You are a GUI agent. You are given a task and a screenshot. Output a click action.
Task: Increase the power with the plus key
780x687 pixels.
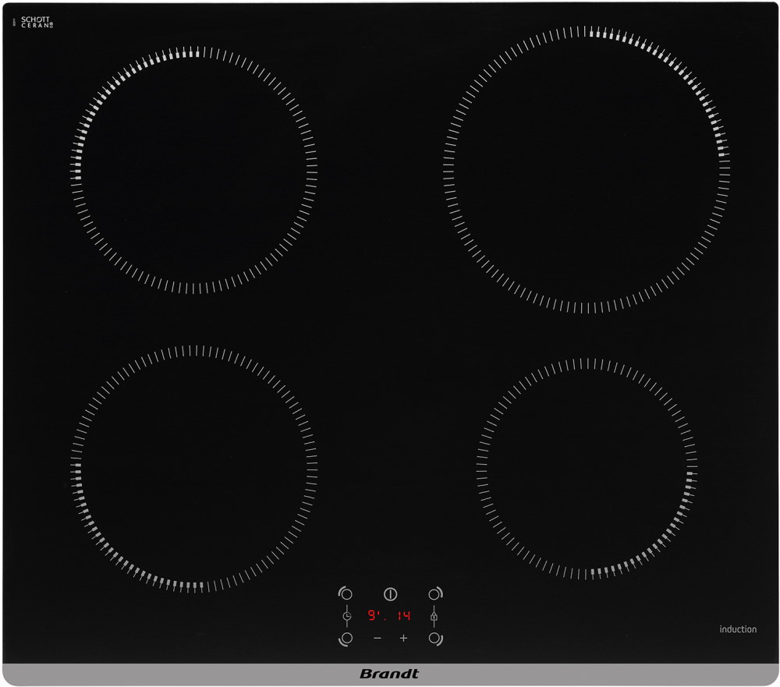click(x=403, y=638)
